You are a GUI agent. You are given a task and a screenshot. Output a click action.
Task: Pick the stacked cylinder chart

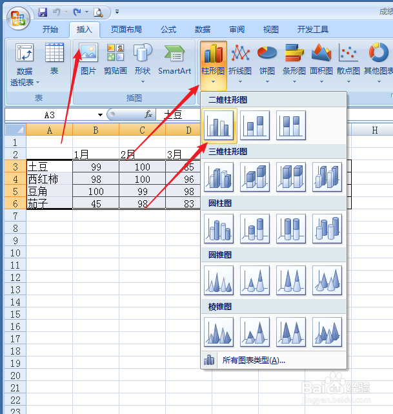255,229
